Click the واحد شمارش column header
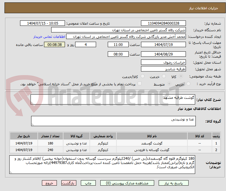The height and width of the screenshot is (191, 226). [103, 136]
